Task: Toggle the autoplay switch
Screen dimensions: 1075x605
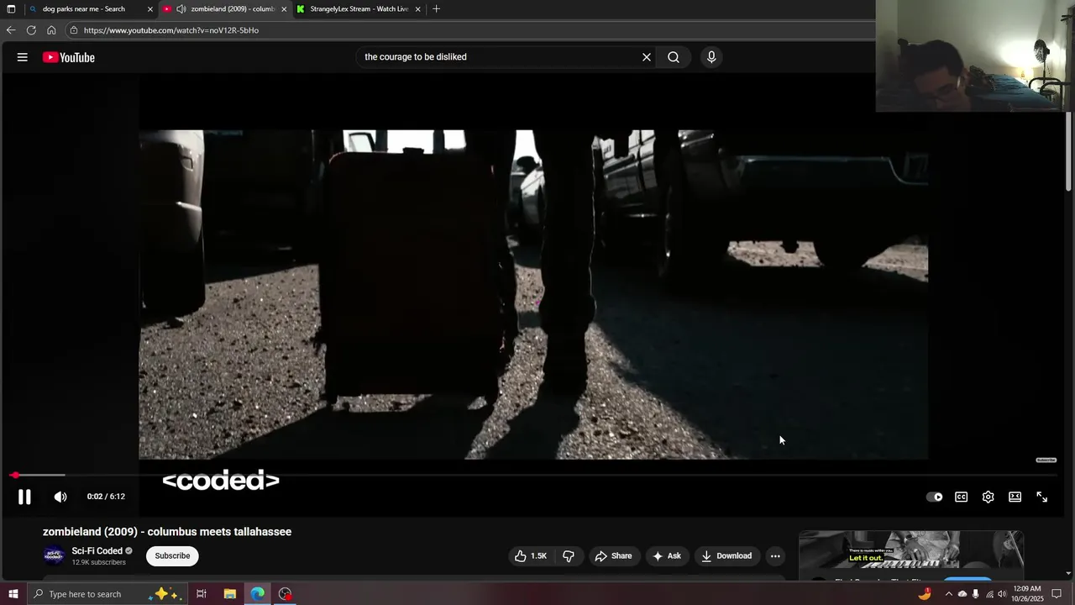Action: point(934,497)
